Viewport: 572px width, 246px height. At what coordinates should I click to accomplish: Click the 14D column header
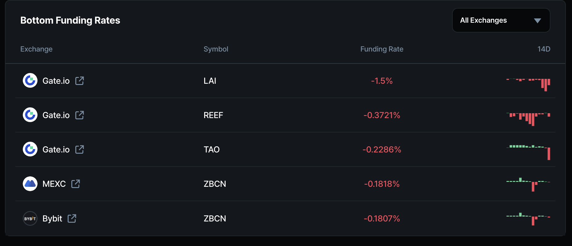tap(544, 49)
